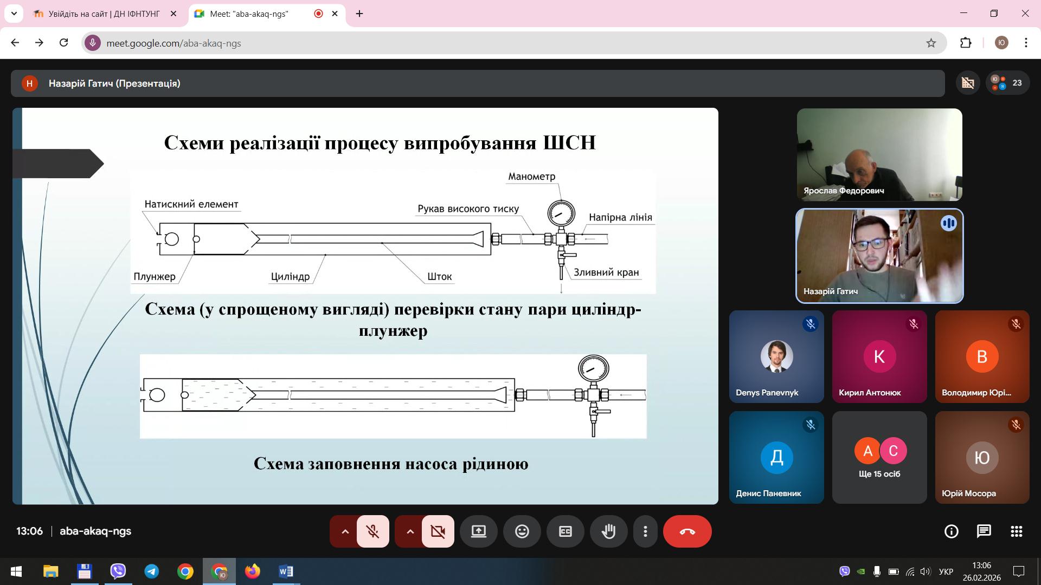Image resolution: width=1041 pixels, height=585 pixels.
Task: Expand audio settings chevron next to microphone
Action: point(345,531)
